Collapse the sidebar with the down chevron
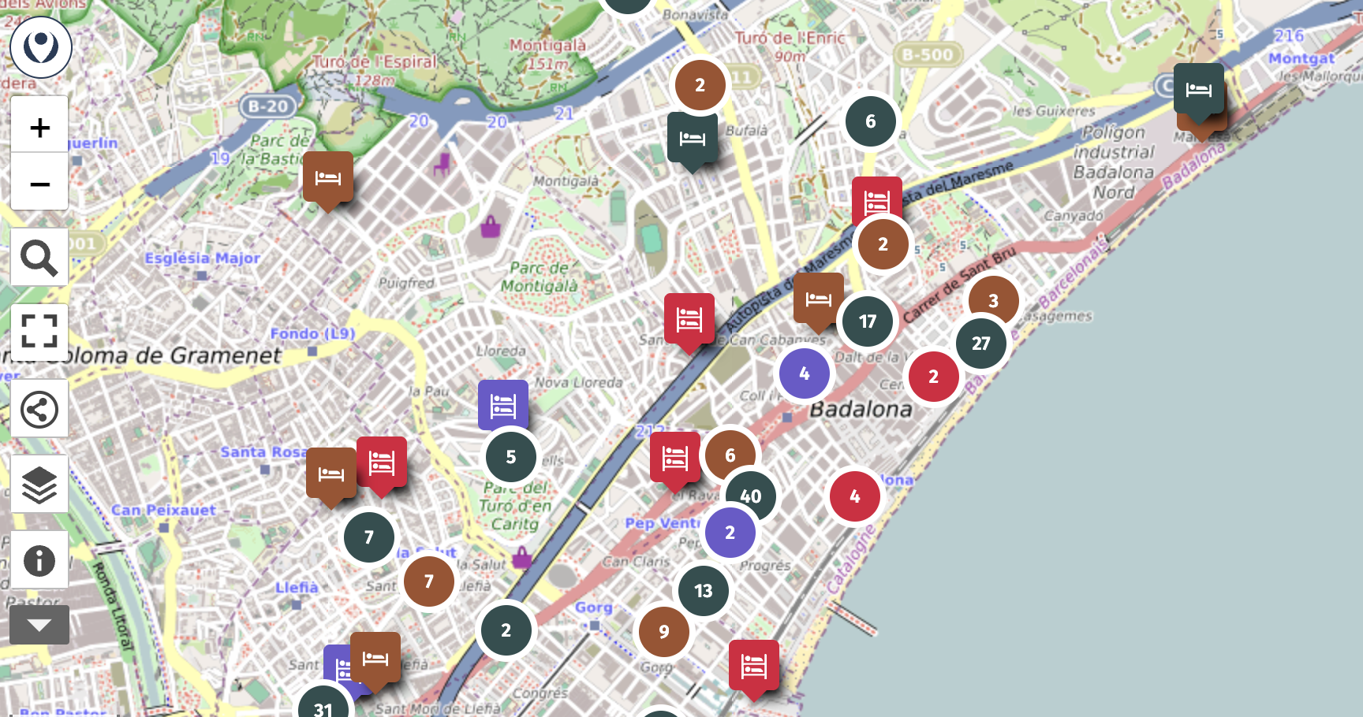The height and width of the screenshot is (717, 1363). pyautogui.click(x=39, y=624)
